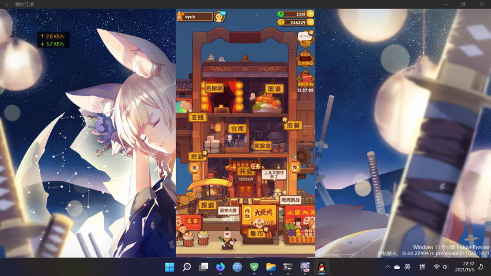
Task: Click the 开业 open-for-business sign
Action: [245, 171]
